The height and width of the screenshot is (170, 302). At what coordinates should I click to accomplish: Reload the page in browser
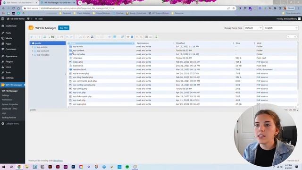[x=13, y=8]
